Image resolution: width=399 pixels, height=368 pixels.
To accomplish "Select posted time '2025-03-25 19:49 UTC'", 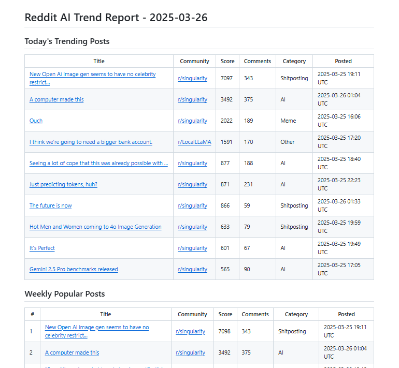I will pyautogui.click(x=339, y=248).
